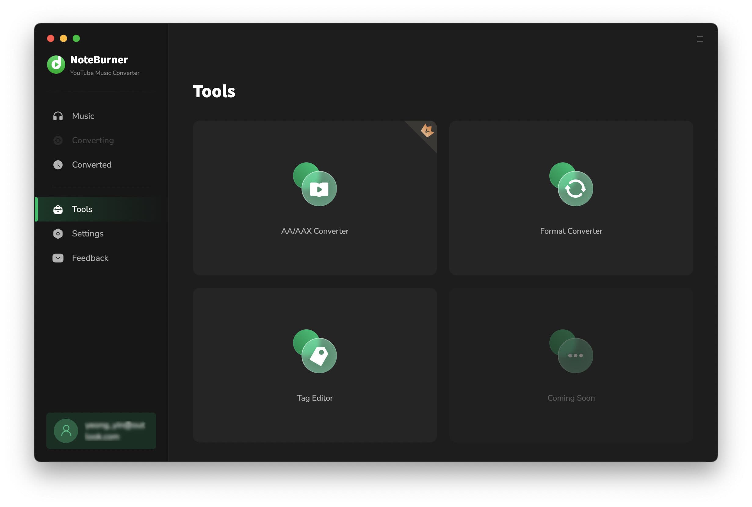Switch to the Tools section
This screenshot has width=752, height=507.
(82, 209)
